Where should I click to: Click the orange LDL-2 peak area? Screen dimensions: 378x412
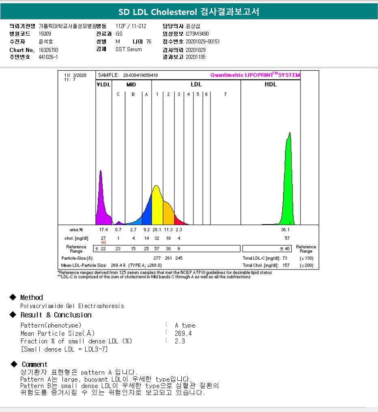click(168, 214)
